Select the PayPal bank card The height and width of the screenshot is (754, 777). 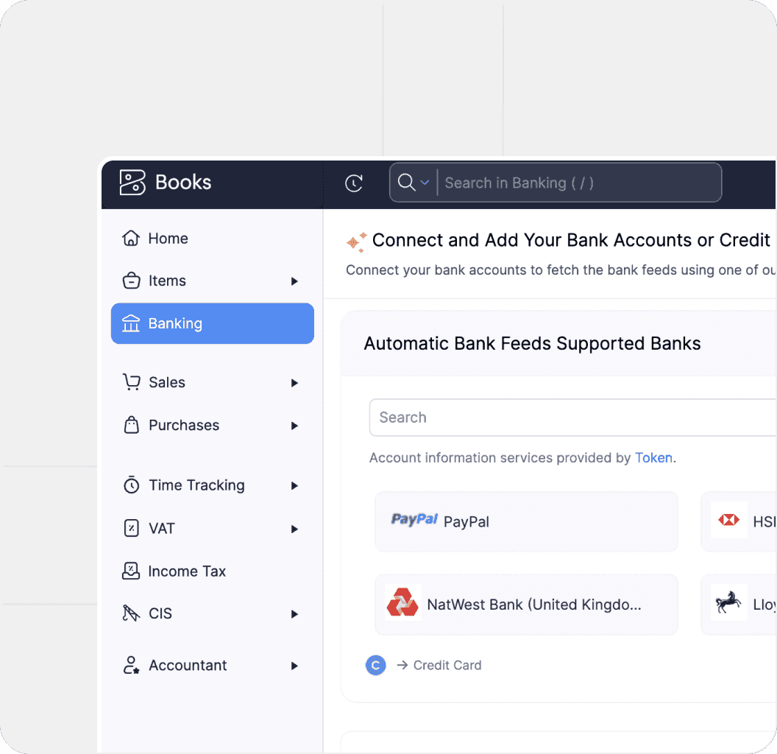526,521
